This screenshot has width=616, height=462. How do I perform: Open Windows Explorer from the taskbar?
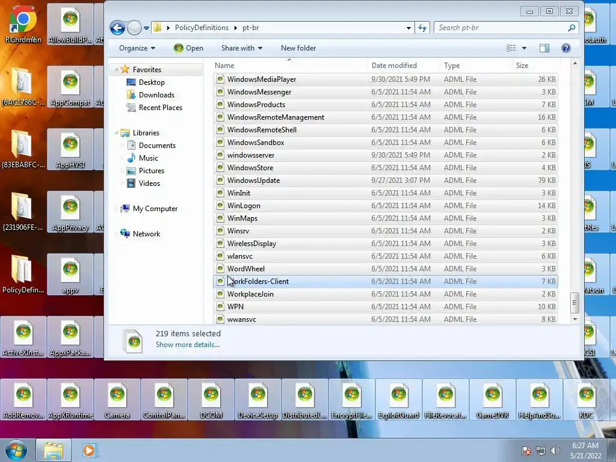pos(54,450)
